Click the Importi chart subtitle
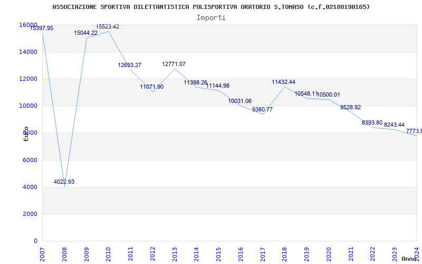Image resolution: width=422 pixels, height=264 pixels. (211, 18)
